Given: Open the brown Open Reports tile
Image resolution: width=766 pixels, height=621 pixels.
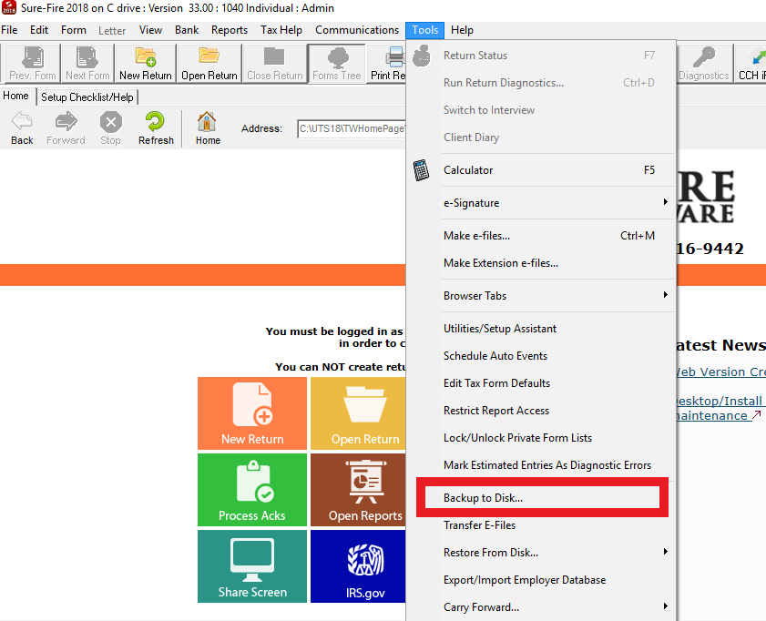Looking at the screenshot, I should click(x=358, y=490).
